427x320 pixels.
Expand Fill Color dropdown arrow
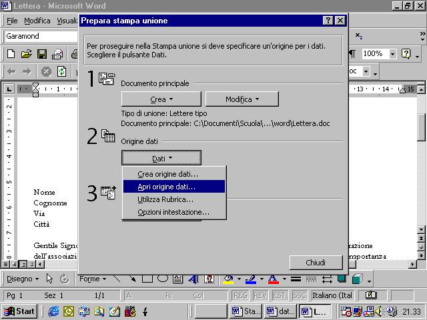(239, 279)
